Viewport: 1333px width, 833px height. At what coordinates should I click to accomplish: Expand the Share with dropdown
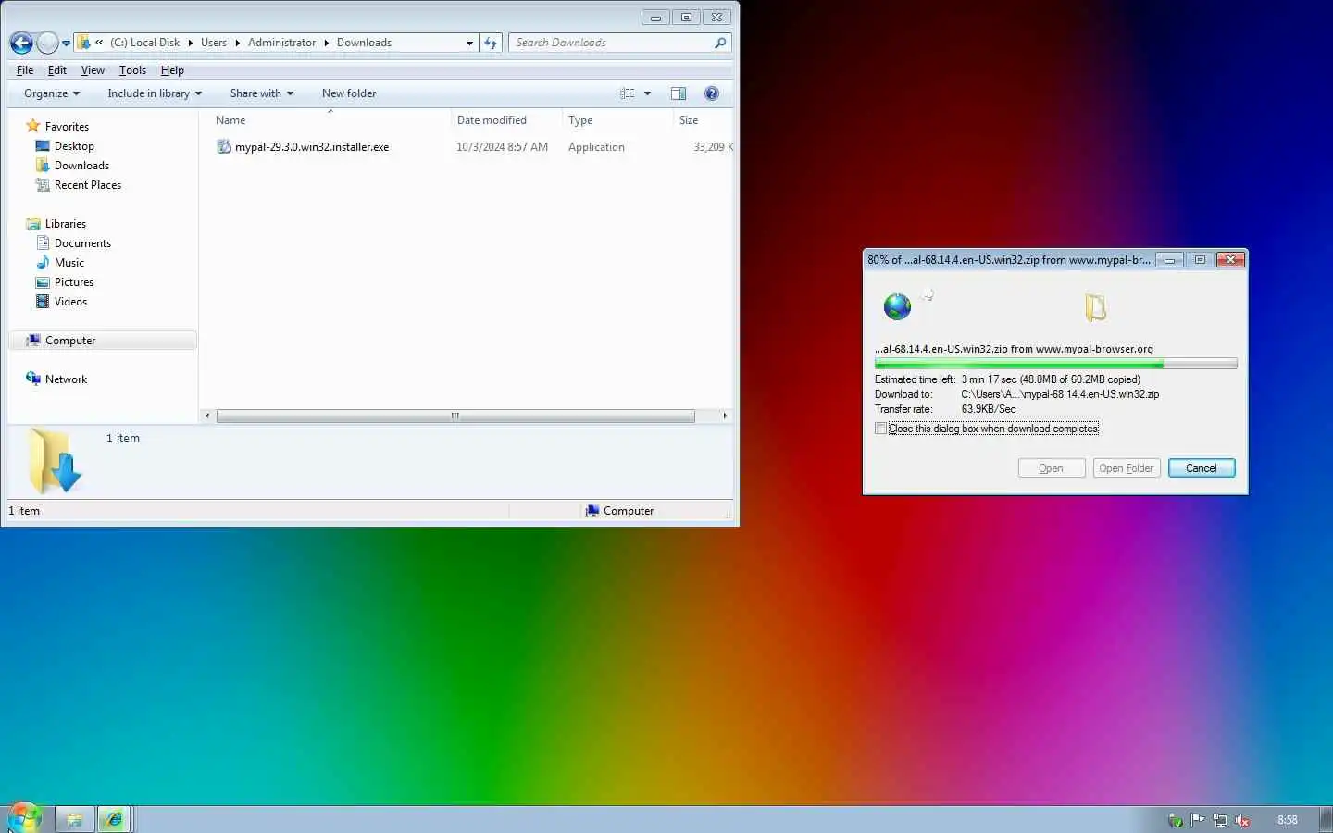pos(262,93)
